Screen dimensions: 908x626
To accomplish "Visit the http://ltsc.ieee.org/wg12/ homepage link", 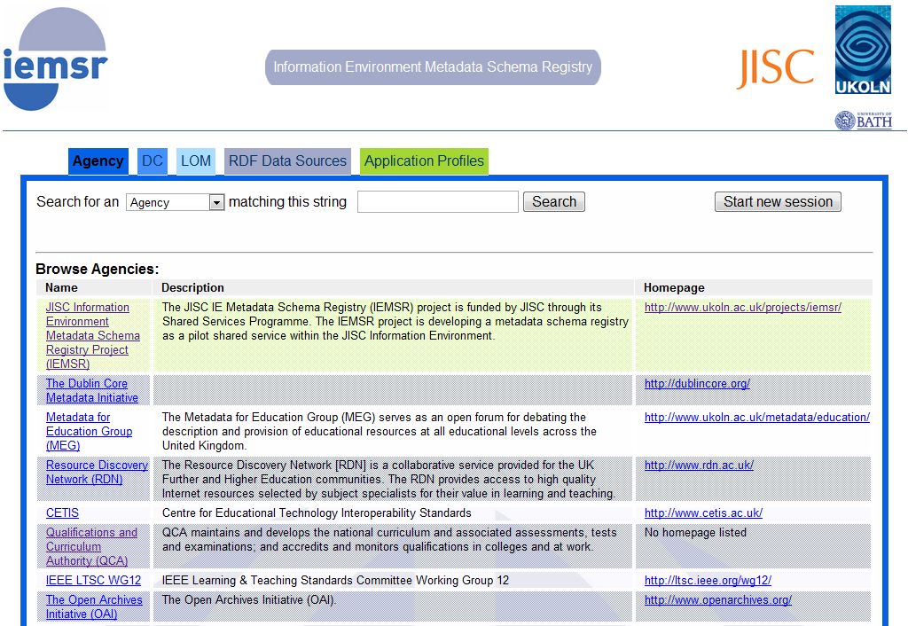I will point(708,580).
